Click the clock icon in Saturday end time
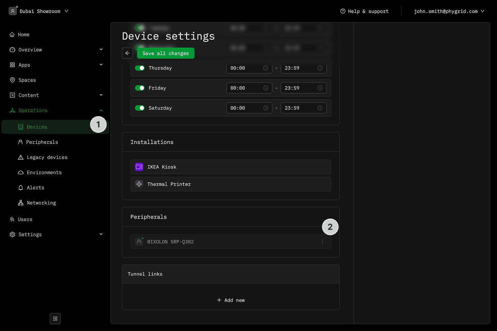 click(x=320, y=108)
